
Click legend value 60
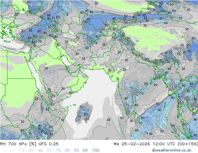coord(49,150)
